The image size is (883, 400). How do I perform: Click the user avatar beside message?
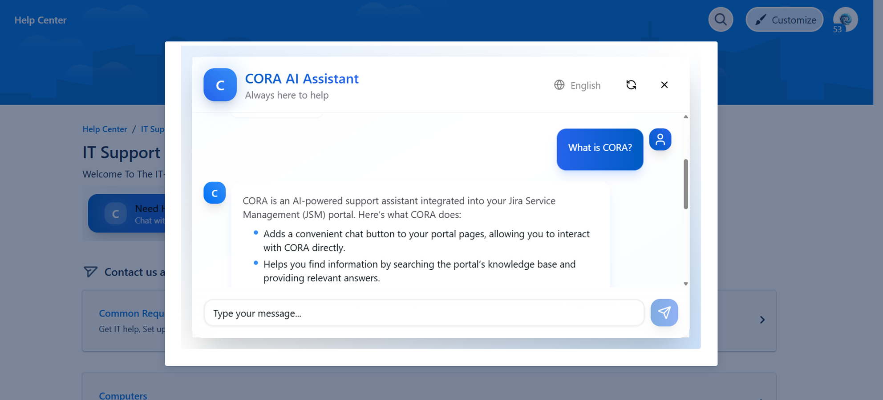(x=660, y=140)
